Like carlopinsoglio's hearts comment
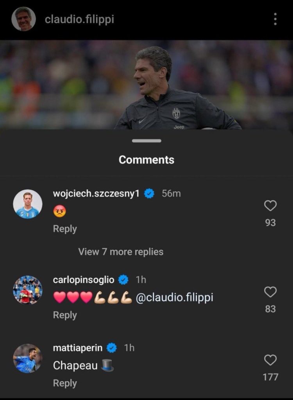The width and height of the screenshot is (293, 400). 270,292
